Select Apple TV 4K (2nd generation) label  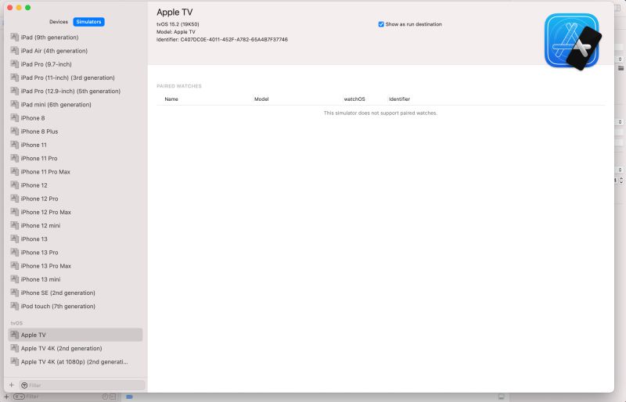coord(62,348)
